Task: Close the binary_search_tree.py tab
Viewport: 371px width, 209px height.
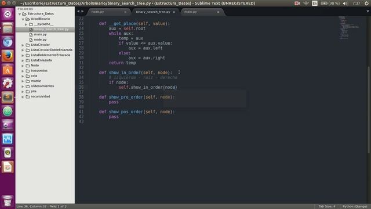Action: 174,12
